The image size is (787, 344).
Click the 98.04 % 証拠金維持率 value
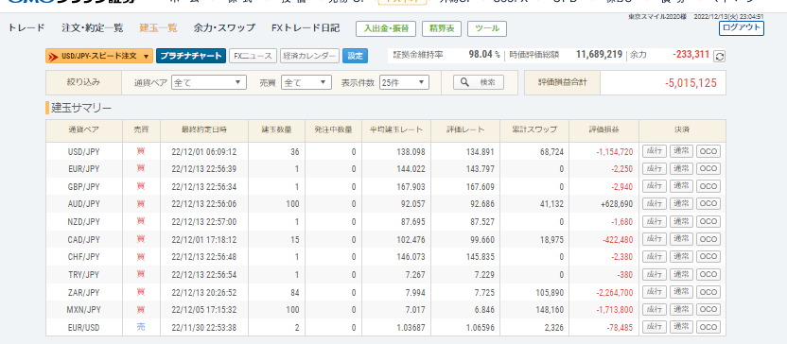[484, 55]
